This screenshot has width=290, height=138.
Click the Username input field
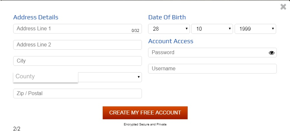[x=212, y=69]
